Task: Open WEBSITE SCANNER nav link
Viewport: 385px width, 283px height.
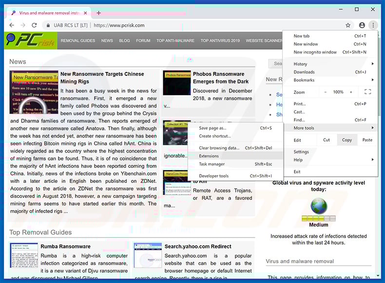Action: point(264,41)
